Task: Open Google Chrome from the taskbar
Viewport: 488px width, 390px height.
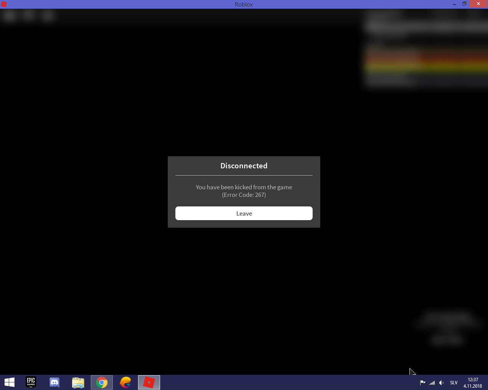Action: 101,382
